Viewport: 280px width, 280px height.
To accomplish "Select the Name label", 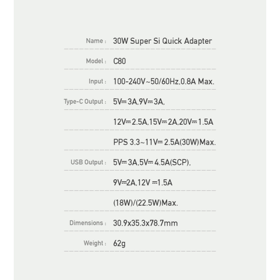I will click(x=96, y=41).
